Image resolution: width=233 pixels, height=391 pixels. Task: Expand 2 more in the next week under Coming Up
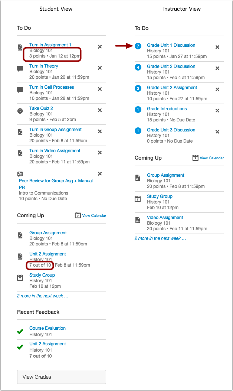(42, 296)
